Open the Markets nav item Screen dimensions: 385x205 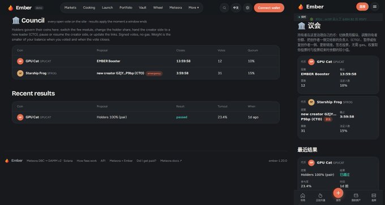pyautogui.click(x=70, y=7)
